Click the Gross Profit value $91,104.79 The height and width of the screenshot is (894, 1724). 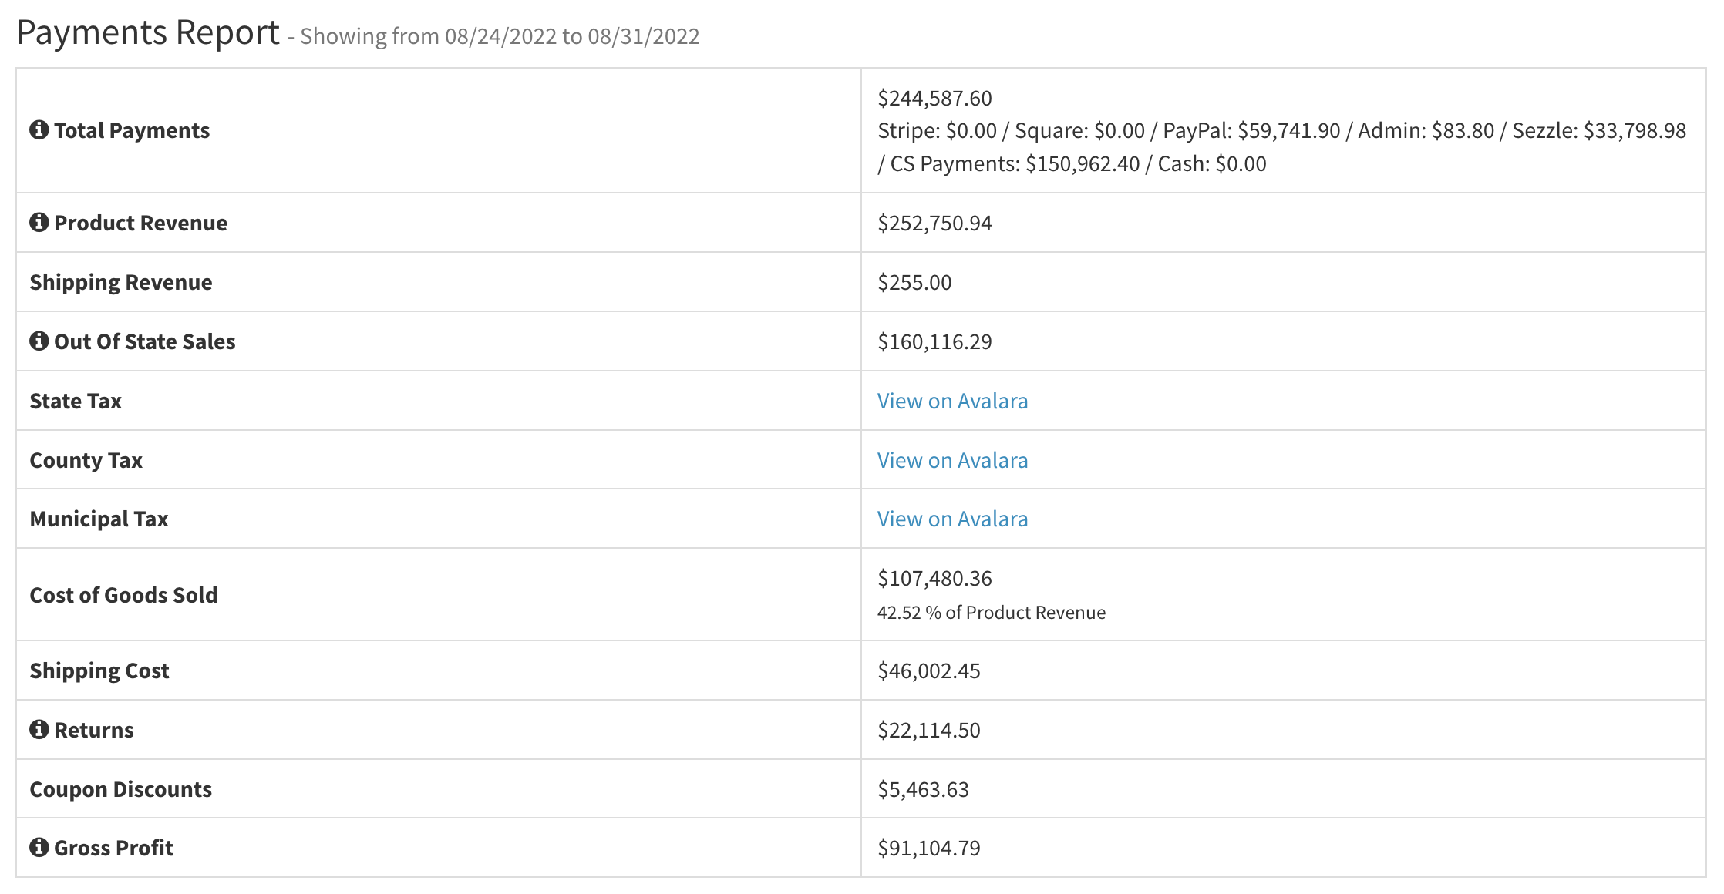928,848
